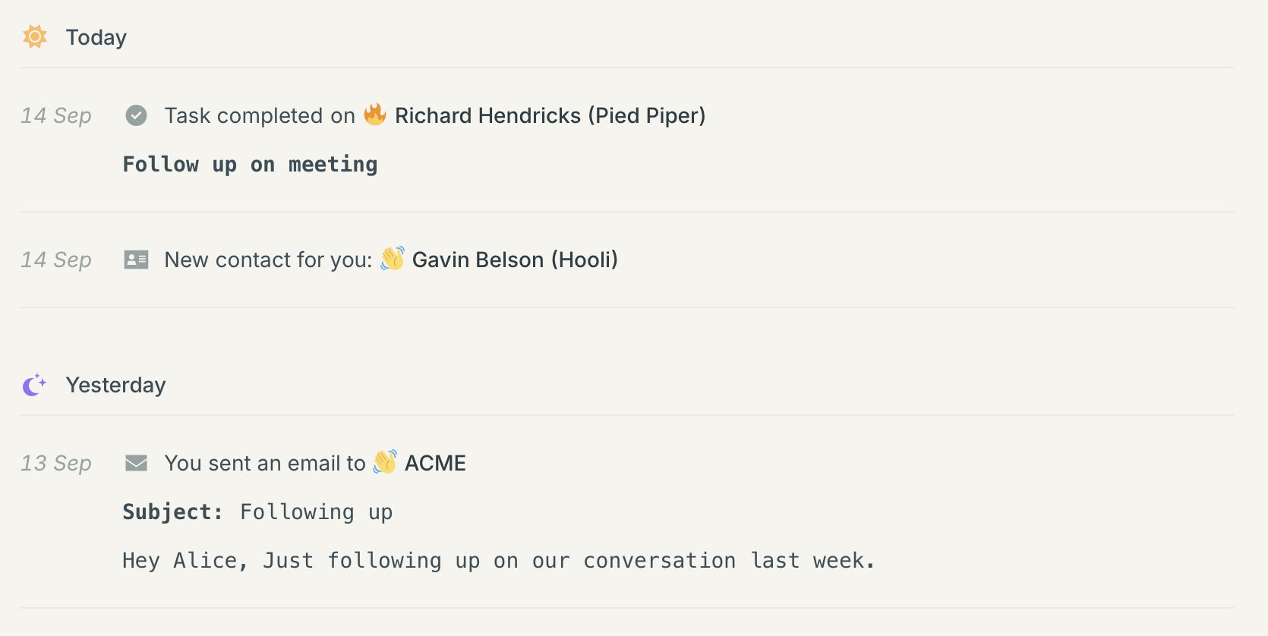Viewport: 1268px width, 636px height.
Task: Select the Today section heading
Action: [96, 37]
